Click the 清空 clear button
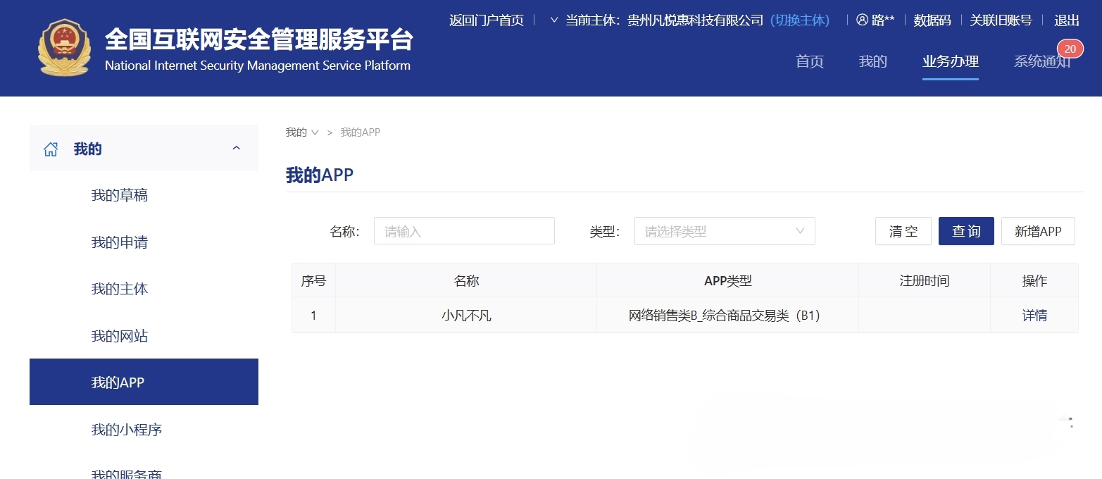The image size is (1102, 479). click(903, 231)
